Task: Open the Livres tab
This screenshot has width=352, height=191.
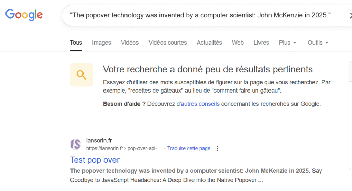Action: 261,43
